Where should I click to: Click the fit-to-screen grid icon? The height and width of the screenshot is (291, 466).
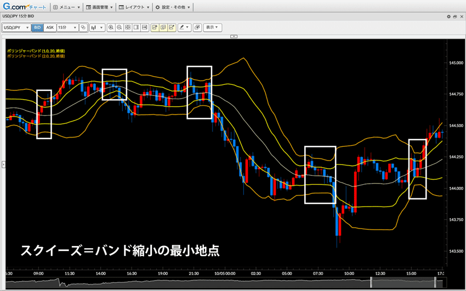(128, 27)
